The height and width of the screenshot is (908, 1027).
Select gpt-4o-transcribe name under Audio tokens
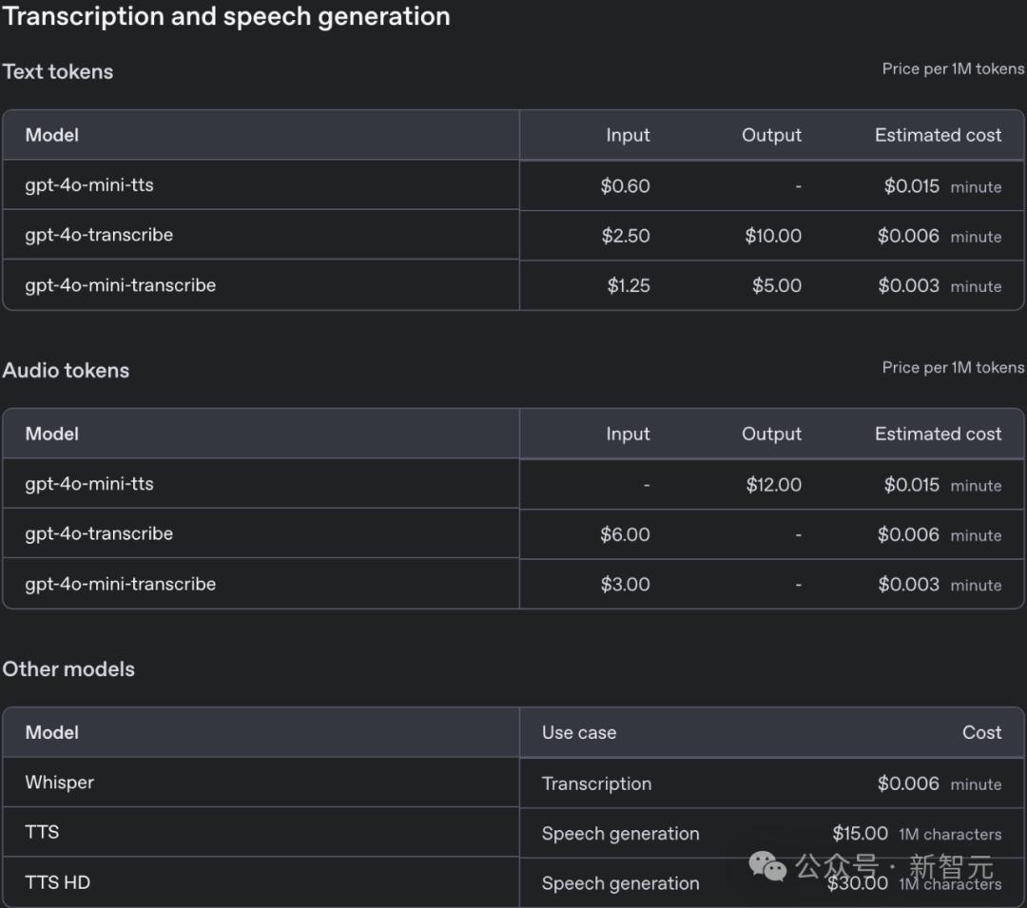[99, 533]
